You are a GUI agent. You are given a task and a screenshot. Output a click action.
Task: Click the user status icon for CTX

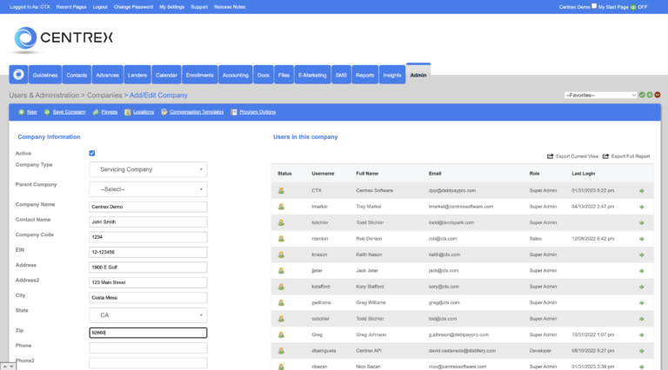[x=281, y=190]
